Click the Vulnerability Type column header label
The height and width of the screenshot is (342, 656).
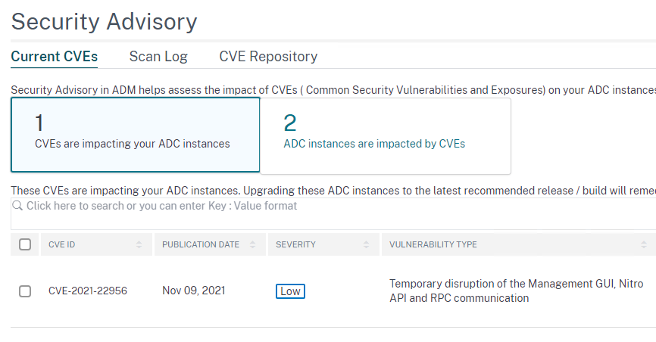433,244
